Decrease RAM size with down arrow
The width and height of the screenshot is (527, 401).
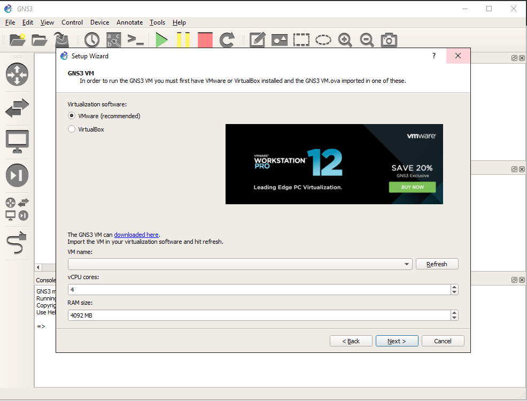tap(454, 318)
